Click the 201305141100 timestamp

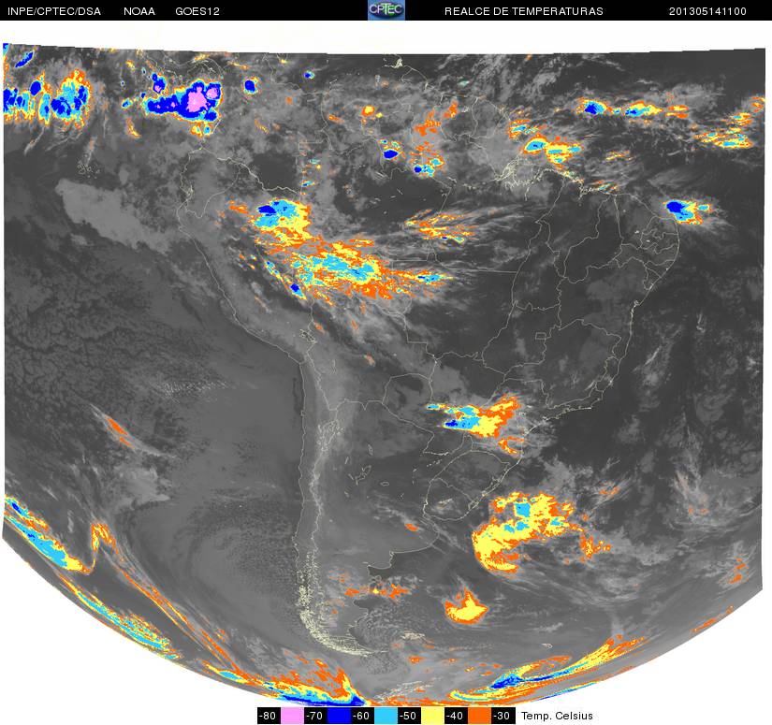click(x=707, y=11)
